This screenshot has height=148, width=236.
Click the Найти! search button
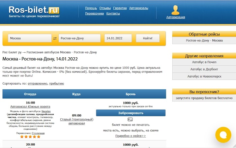(148, 38)
